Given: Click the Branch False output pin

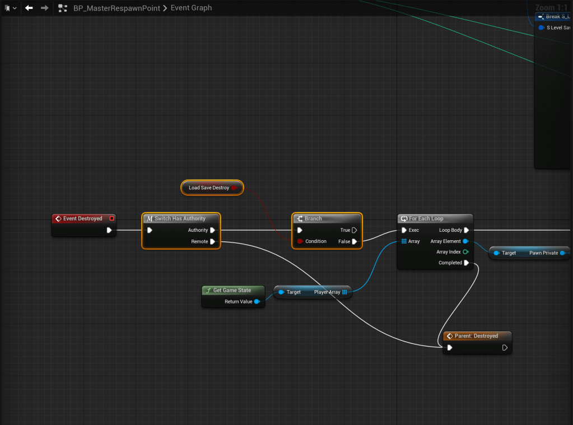Looking at the screenshot, I should [355, 242].
